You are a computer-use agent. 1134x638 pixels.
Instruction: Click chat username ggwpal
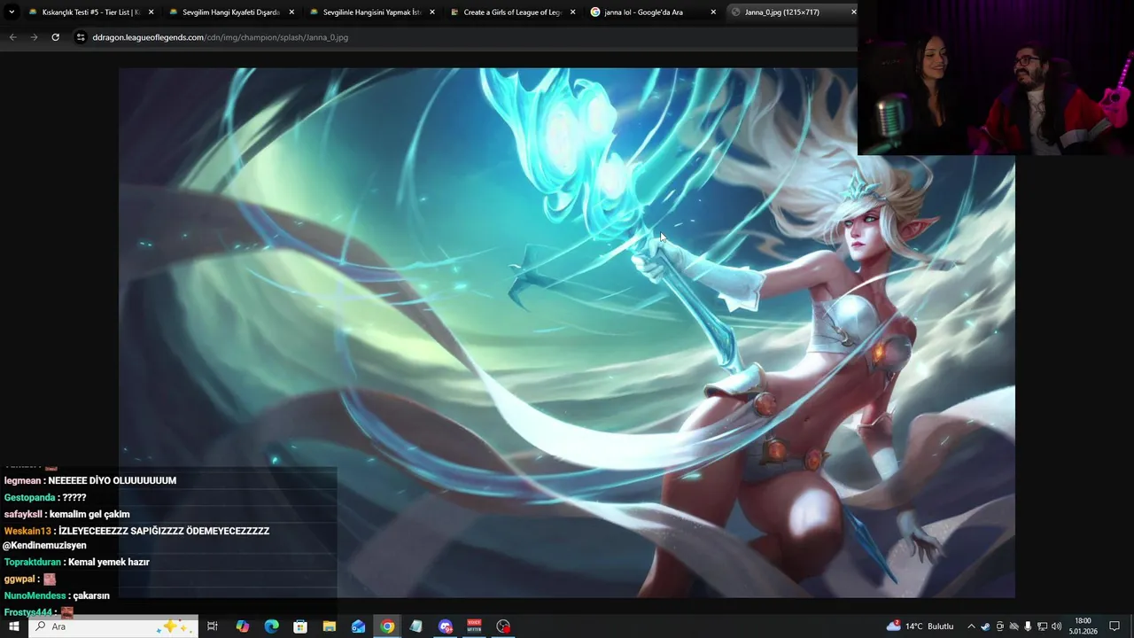(19, 579)
